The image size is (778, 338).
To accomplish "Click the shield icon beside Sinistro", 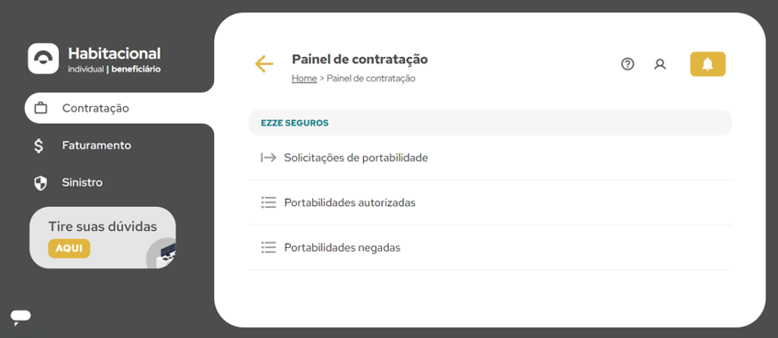I will point(40,183).
